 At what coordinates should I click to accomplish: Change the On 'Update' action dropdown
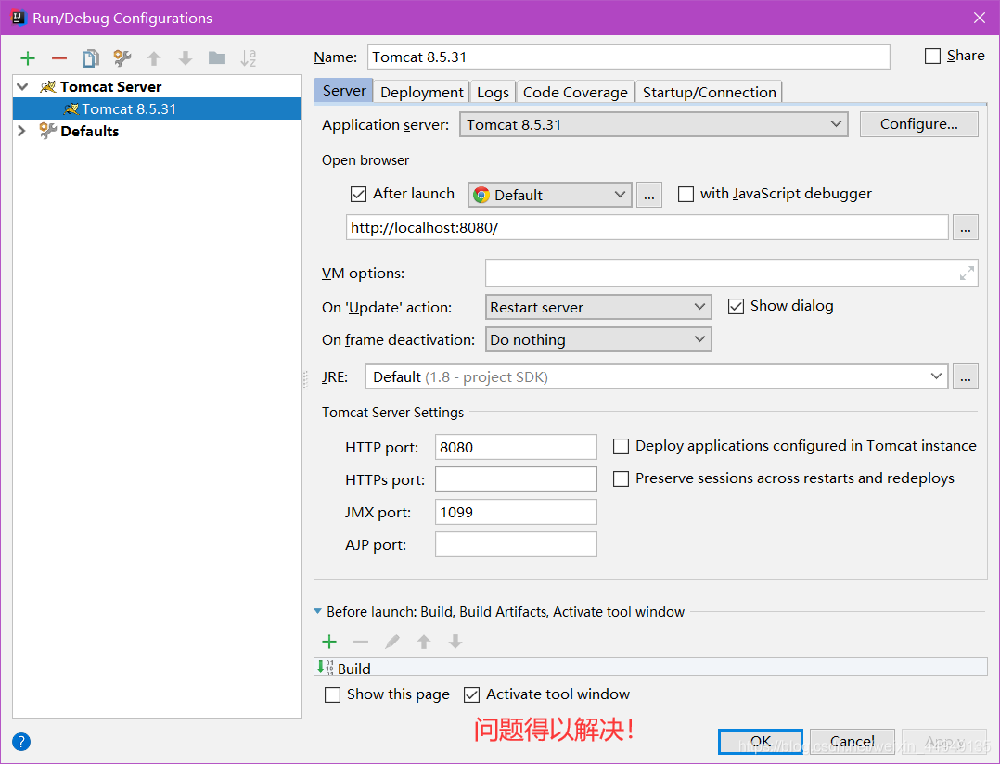pyautogui.click(x=699, y=307)
